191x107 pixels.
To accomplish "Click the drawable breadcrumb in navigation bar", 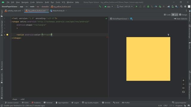I will click(45, 7).
